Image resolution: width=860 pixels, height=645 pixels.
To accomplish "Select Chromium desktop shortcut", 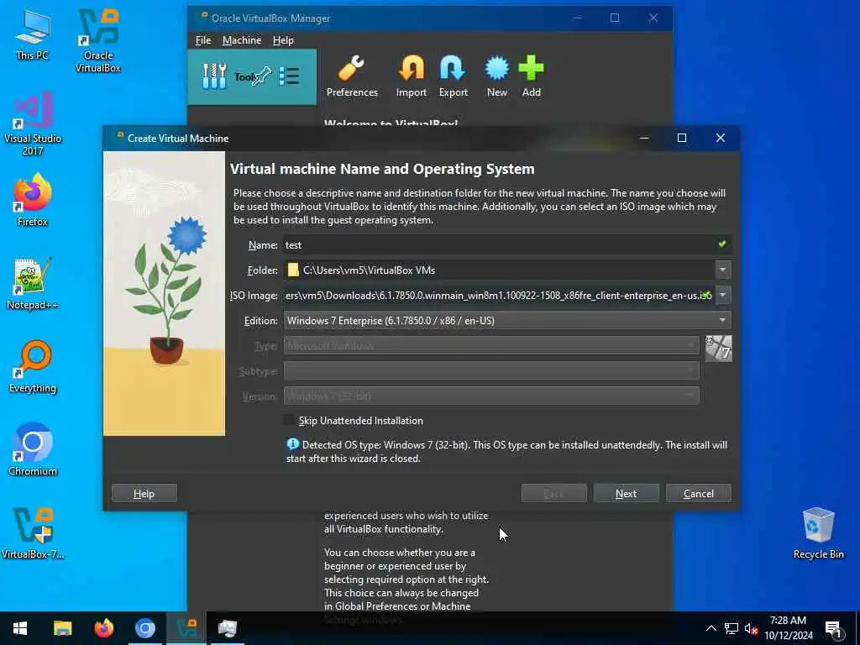I will (x=33, y=449).
